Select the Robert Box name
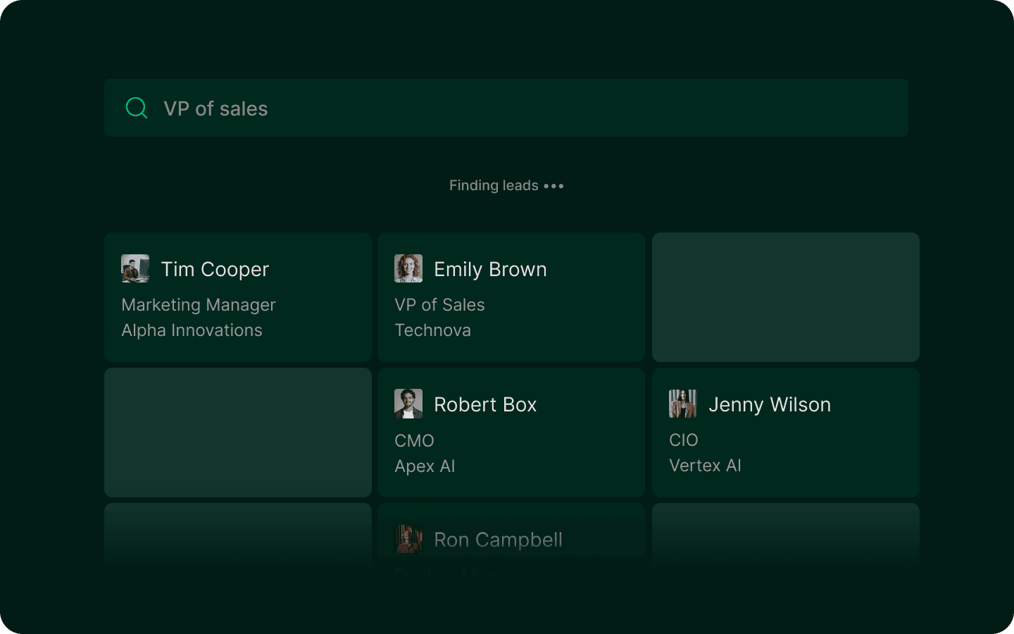This screenshot has height=634, width=1014. [485, 404]
